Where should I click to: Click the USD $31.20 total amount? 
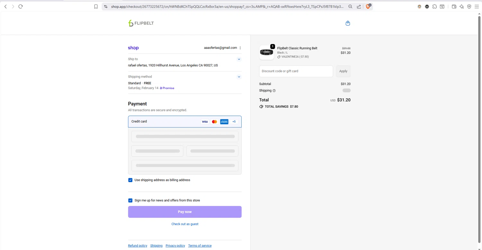340,100
